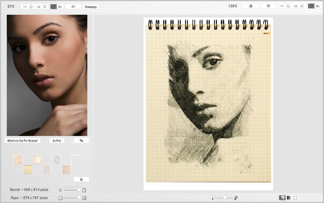Click the Go Pro! button
This screenshot has height=203, width=324.
pyautogui.click(x=57, y=140)
